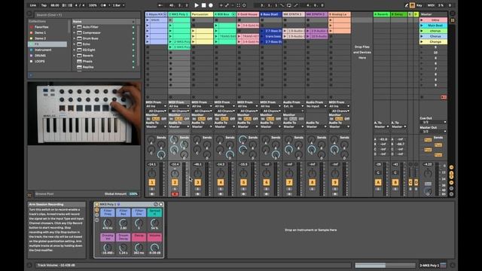This screenshot has width=482, height=271.
Task: Click track 1 pan knob
Action: click(x=152, y=174)
